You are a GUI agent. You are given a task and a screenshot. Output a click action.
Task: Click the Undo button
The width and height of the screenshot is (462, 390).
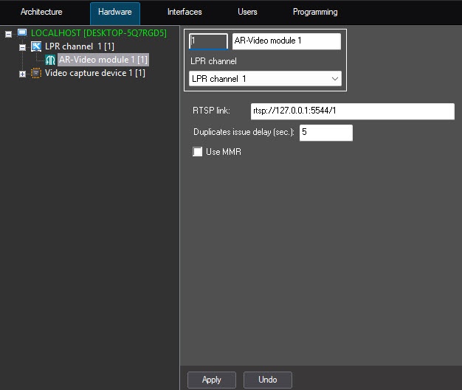[x=267, y=380]
